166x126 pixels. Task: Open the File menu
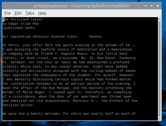tap(7, 13)
